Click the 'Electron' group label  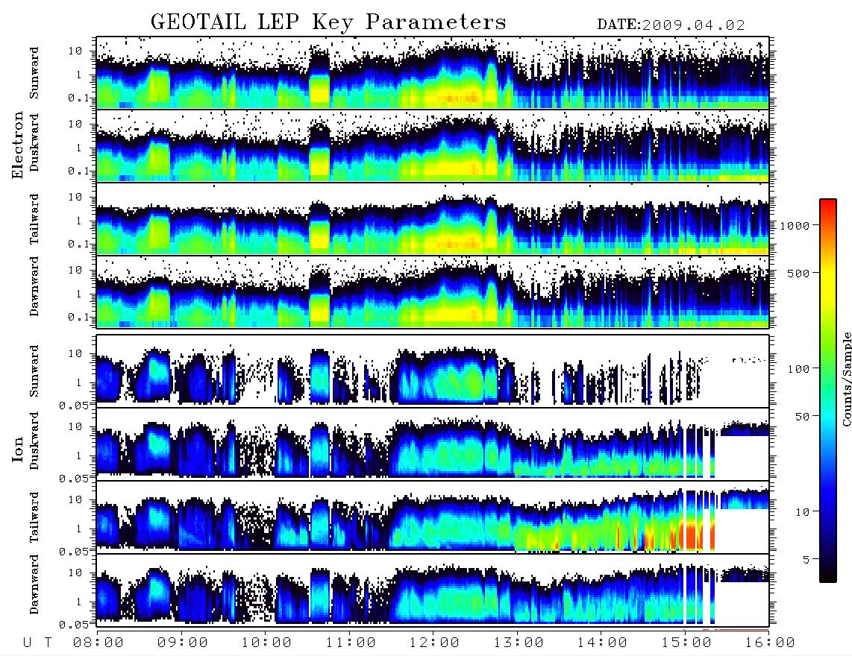tap(17, 145)
